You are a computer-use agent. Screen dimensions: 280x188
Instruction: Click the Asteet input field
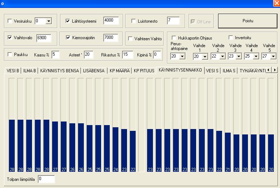pos(89,55)
